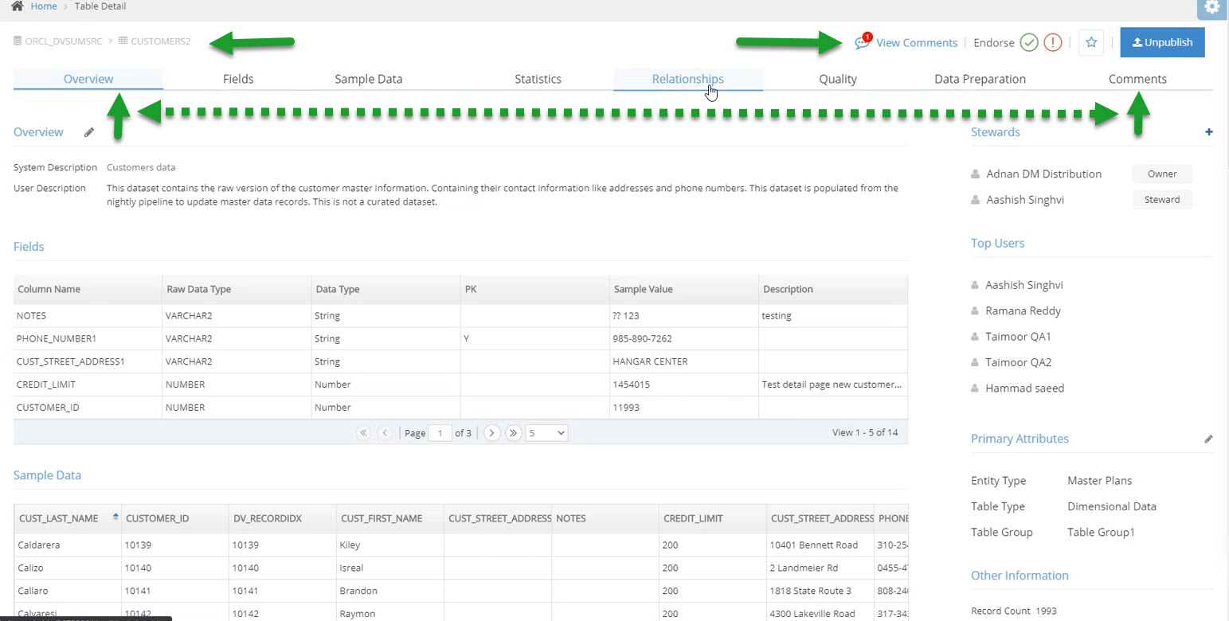Screen dimensions: 1229x621
Task: Edit Primary Attributes with pencil icon
Action: click(1208, 439)
